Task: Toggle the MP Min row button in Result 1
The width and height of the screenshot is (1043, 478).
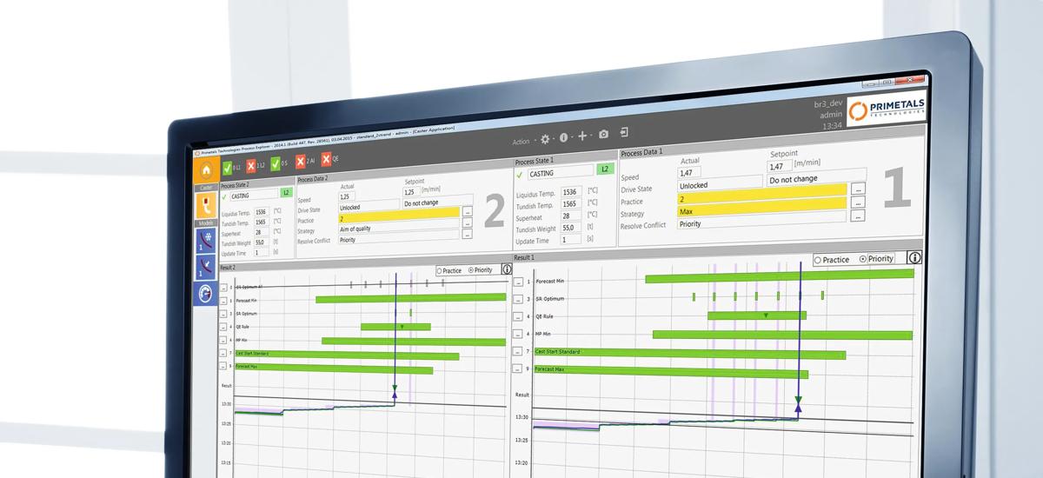Action: point(518,335)
